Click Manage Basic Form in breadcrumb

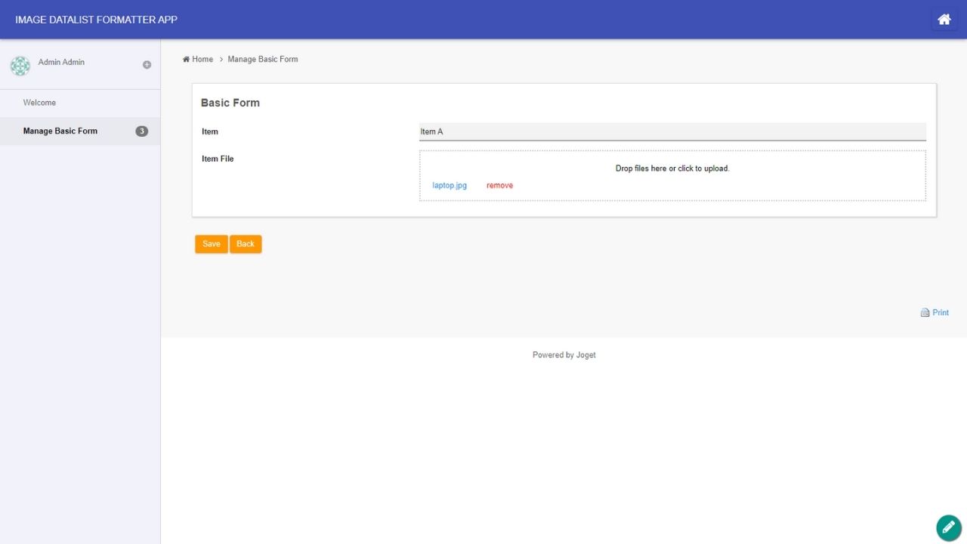[263, 60]
